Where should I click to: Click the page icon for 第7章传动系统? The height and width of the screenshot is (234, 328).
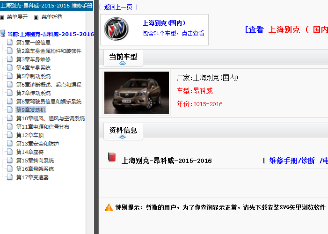(x=10, y=93)
